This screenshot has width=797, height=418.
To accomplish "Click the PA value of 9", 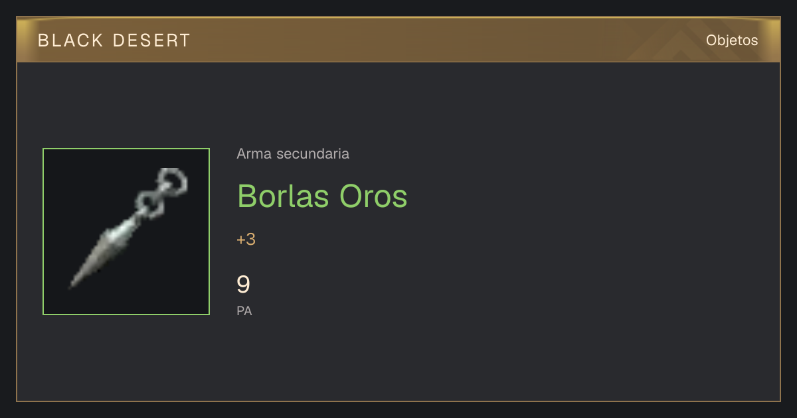I will point(244,285).
